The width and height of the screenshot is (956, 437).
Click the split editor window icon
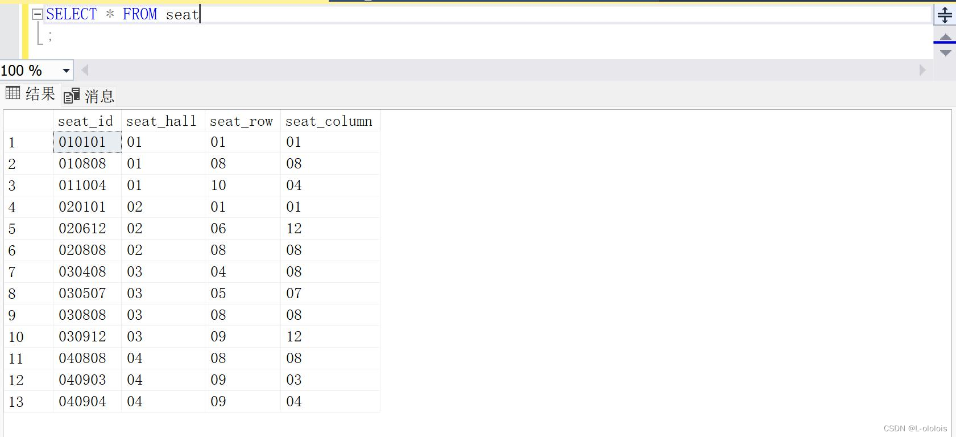click(x=945, y=15)
